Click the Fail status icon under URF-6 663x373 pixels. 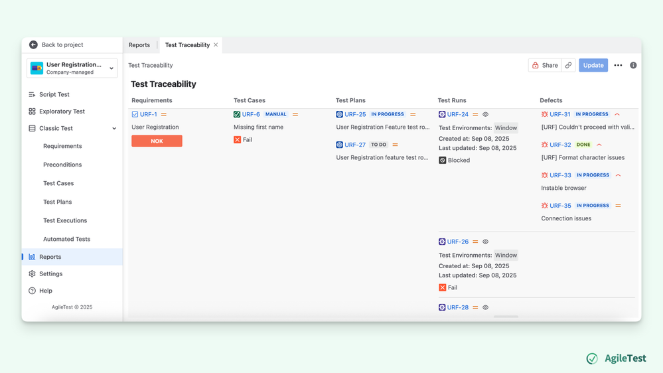click(x=237, y=139)
